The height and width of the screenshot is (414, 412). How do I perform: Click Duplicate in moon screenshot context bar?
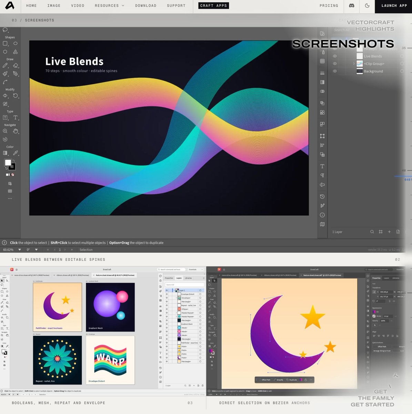292,379
